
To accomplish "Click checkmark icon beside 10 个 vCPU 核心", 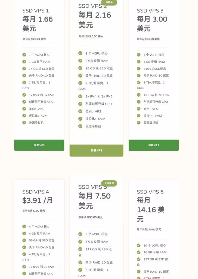I will coord(139,245).
